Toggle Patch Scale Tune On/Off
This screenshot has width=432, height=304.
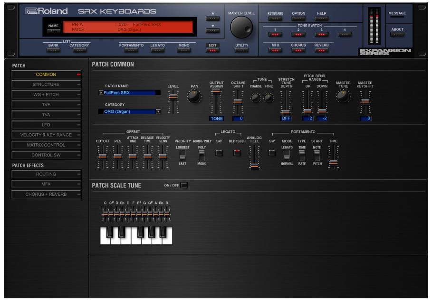(x=184, y=185)
